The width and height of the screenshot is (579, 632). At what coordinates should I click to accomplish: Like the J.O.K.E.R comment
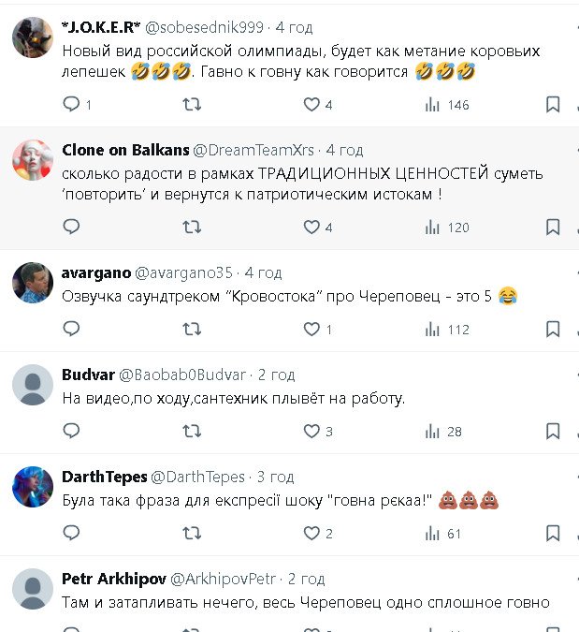(x=312, y=105)
